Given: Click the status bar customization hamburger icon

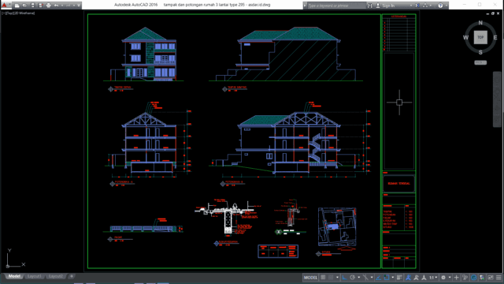Looking at the screenshot, I should 498,278.
